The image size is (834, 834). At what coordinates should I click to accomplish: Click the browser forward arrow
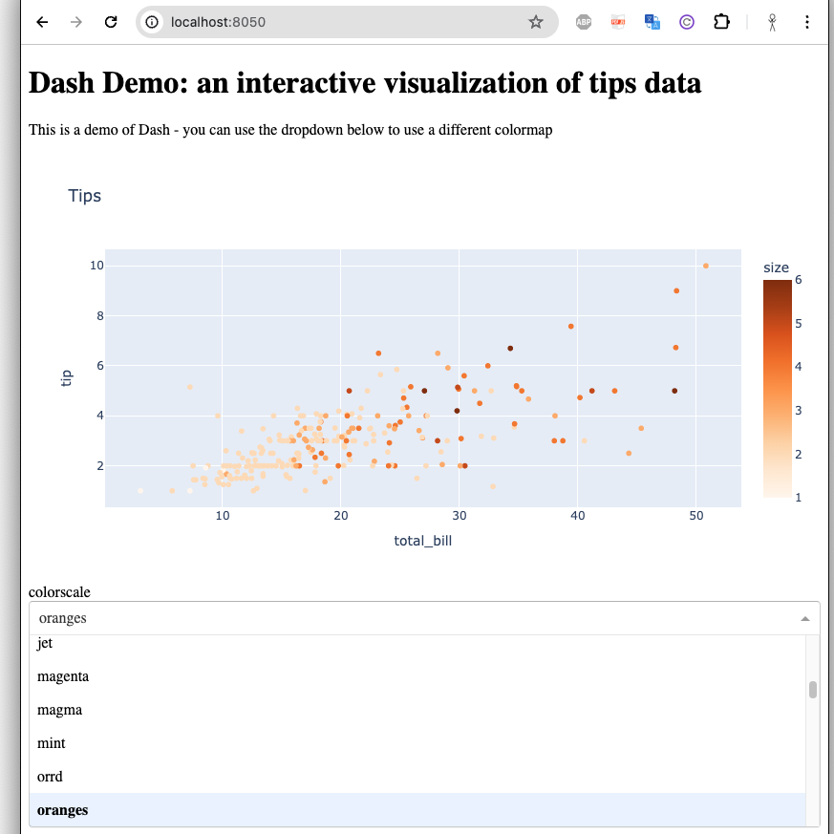coord(76,22)
